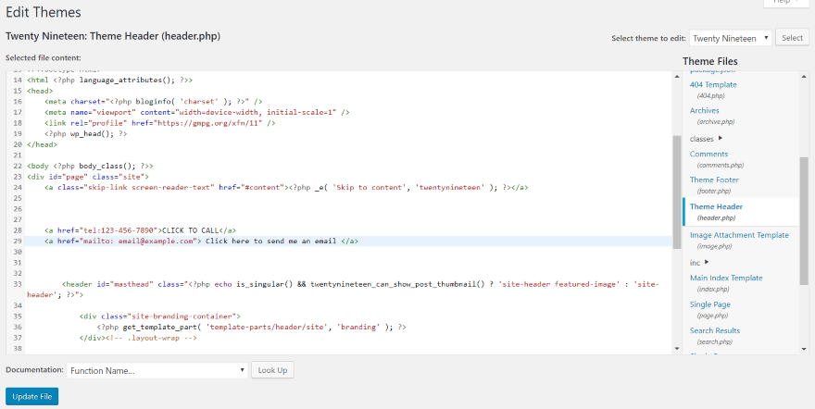
Task: Click the Theme Files list scrollbar
Action: pyautogui.click(x=804, y=204)
